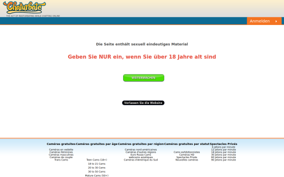The image size is (284, 177).
Task: Open 18 to 21 Cams link
Action: [97, 164]
